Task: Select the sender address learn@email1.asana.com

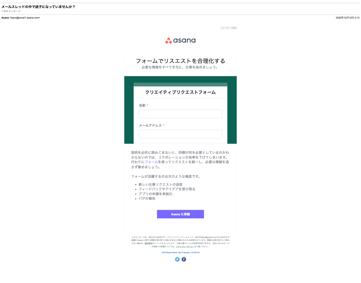Action: tap(25, 18)
